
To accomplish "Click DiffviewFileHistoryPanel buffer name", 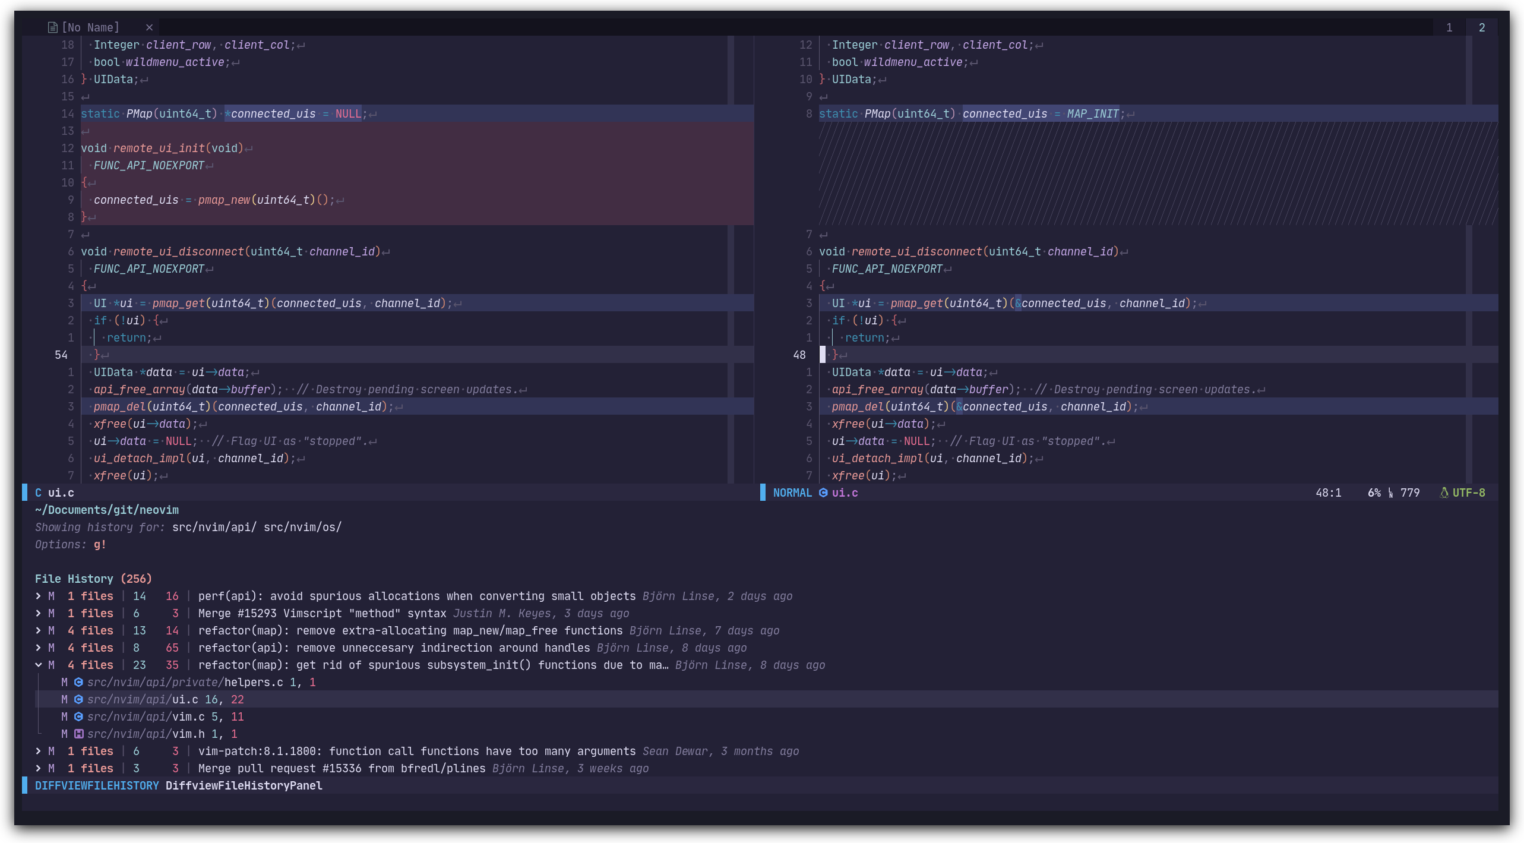I will 244,785.
